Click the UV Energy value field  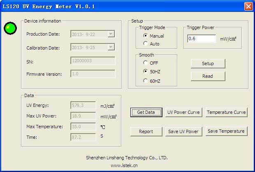coord(83,105)
